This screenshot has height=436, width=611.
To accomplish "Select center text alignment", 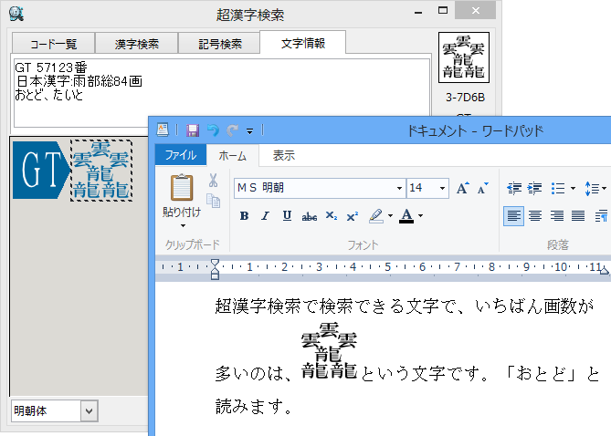I will tap(534, 216).
